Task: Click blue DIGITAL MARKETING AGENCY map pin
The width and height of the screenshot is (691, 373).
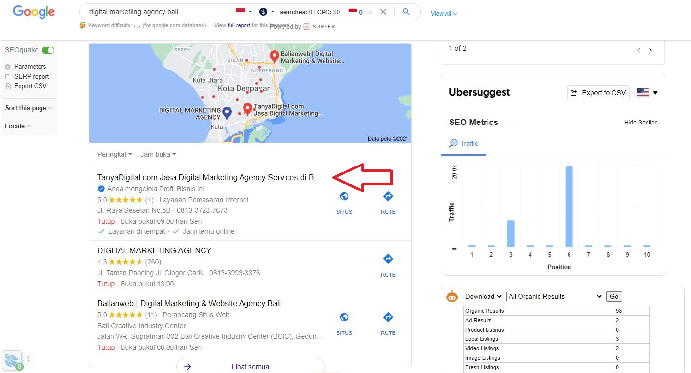Action: click(227, 113)
